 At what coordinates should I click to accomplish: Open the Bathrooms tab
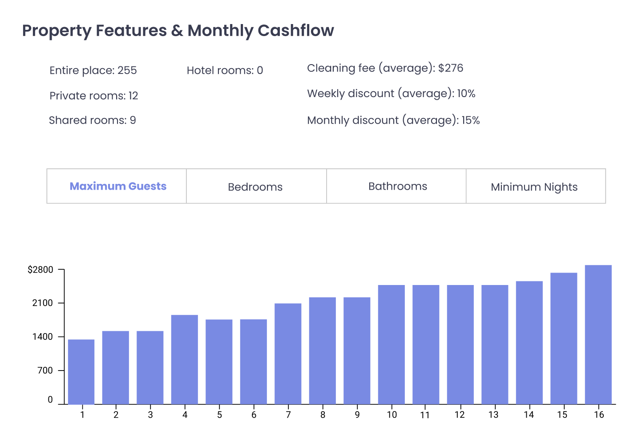396,186
